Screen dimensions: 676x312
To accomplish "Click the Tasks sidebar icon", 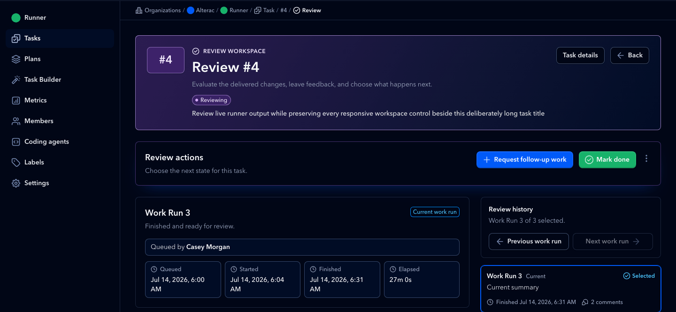I will tap(16, 39).
